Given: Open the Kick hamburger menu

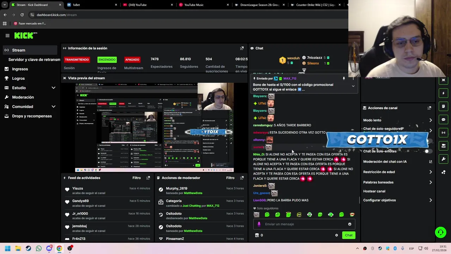Looking at the screenshot, I should [7, 36].
